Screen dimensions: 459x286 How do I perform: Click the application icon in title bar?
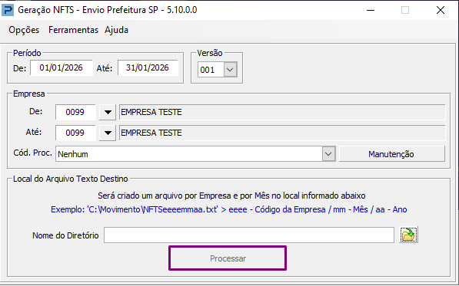tap(8, 10)
